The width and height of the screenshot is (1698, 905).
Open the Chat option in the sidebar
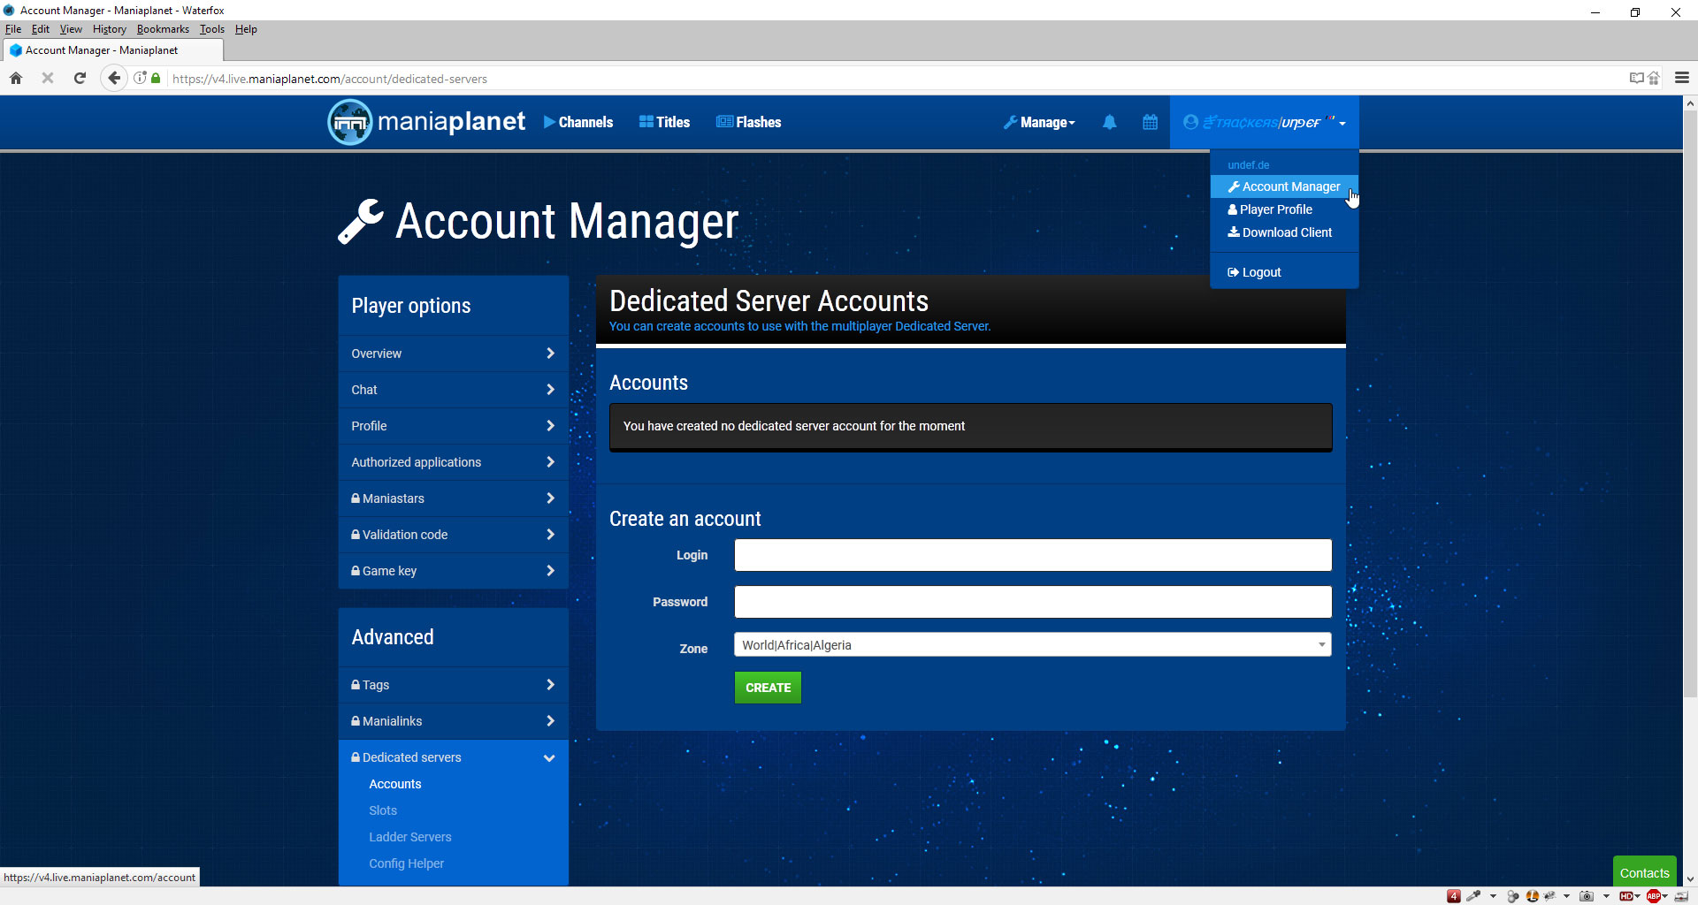453,390
